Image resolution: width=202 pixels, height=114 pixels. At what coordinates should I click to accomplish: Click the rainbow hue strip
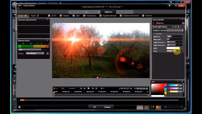pos(165,89)
